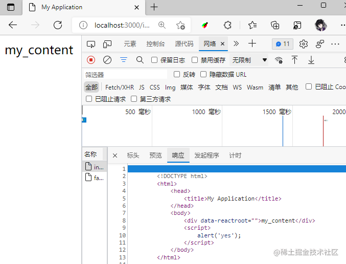Filter requests by Wasm
Screen dimensions: 346x264
[255, 87]
